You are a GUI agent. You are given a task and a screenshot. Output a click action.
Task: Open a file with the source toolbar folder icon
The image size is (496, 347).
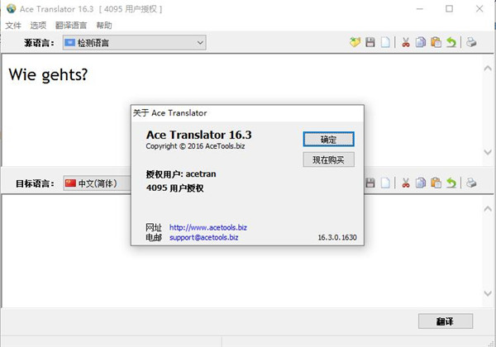[x=355, y=42]
